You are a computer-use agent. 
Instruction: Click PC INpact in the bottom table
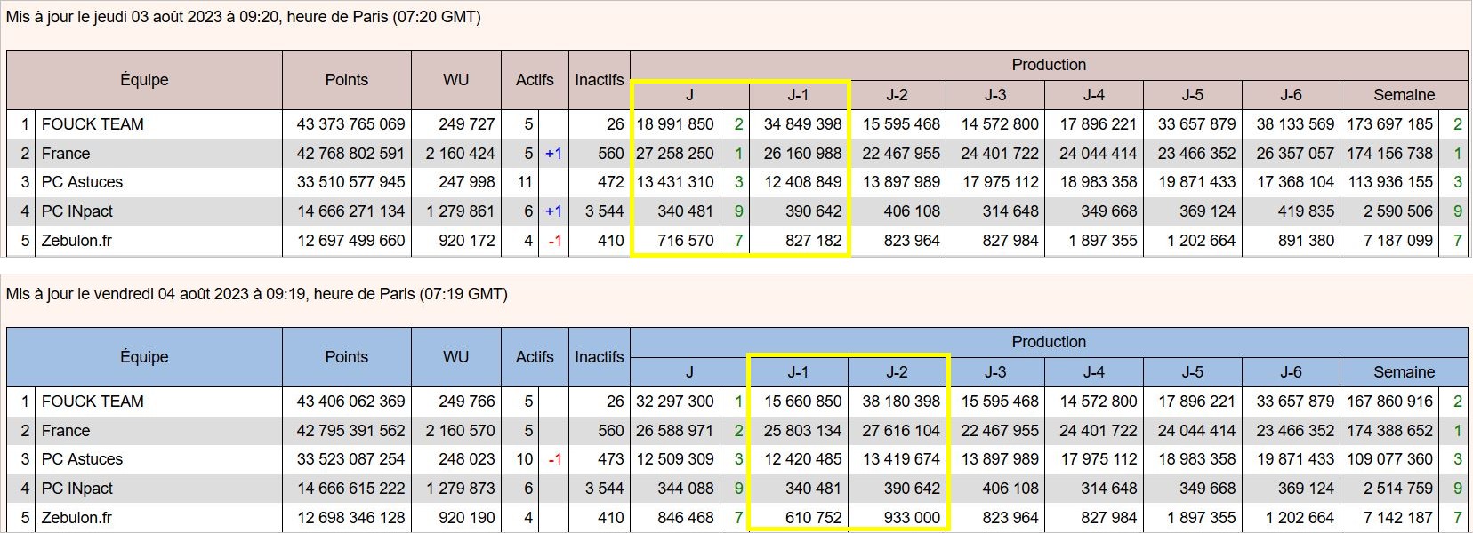coord(77,489)
